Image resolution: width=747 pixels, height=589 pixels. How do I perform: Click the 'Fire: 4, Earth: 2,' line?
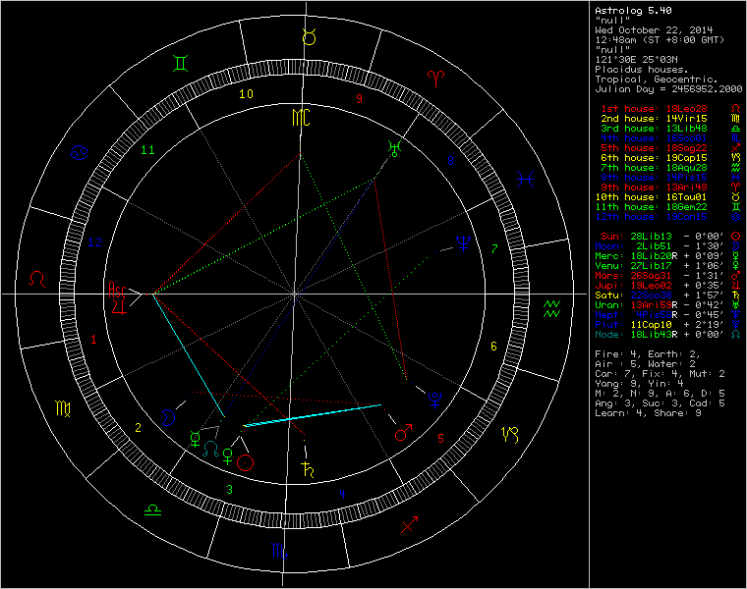click(648, 354)
